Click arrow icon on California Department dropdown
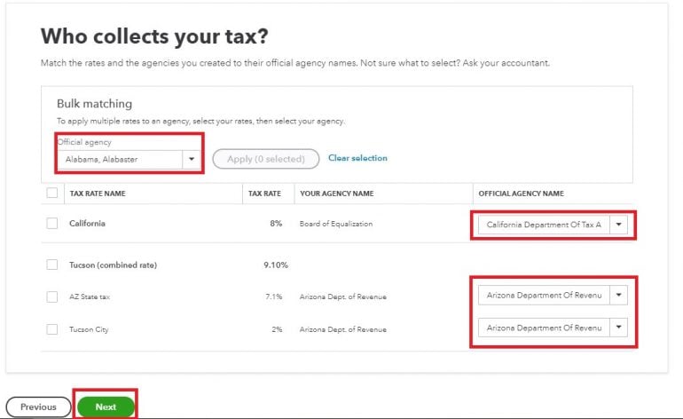This screenshot has height=419, width=683. coord(619,225)
